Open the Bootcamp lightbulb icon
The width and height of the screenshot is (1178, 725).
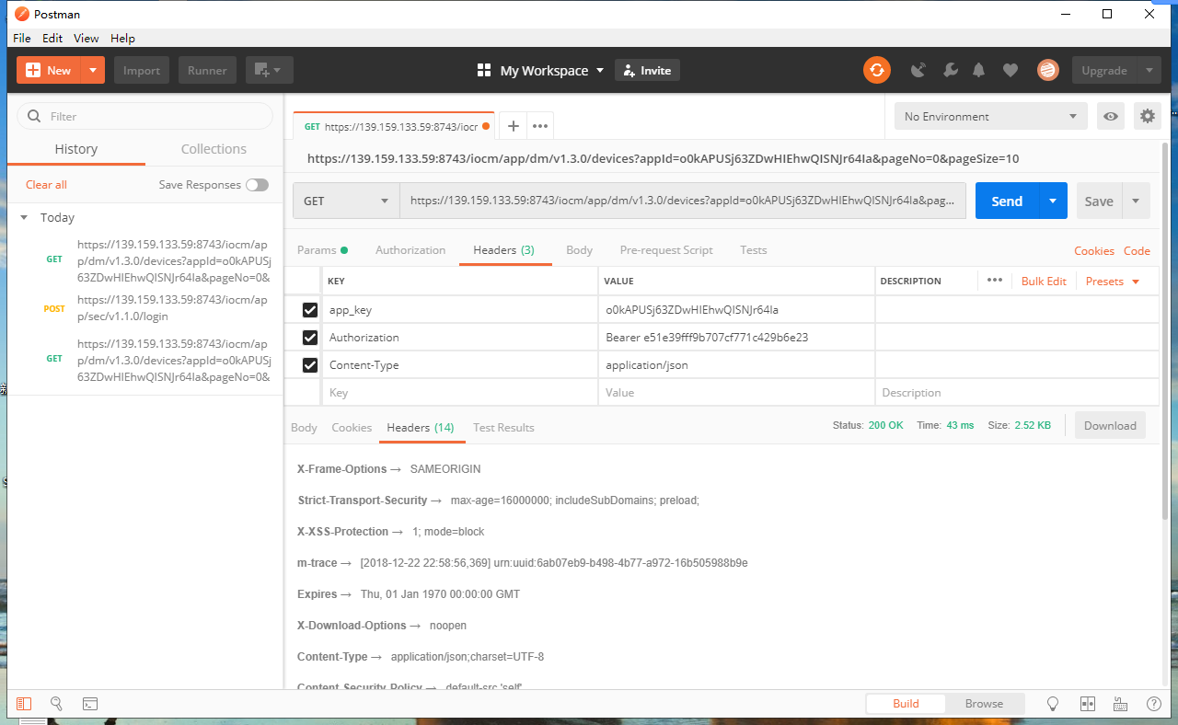point(1053,704)
